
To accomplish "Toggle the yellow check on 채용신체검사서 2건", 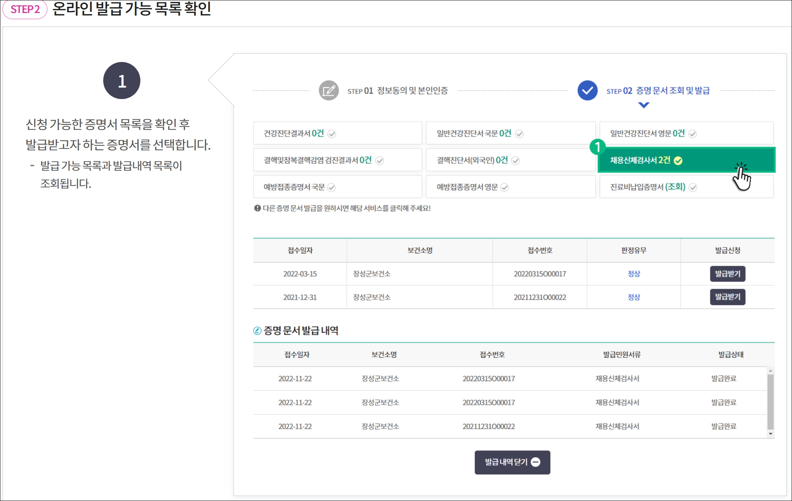I will tap(678, 161).
